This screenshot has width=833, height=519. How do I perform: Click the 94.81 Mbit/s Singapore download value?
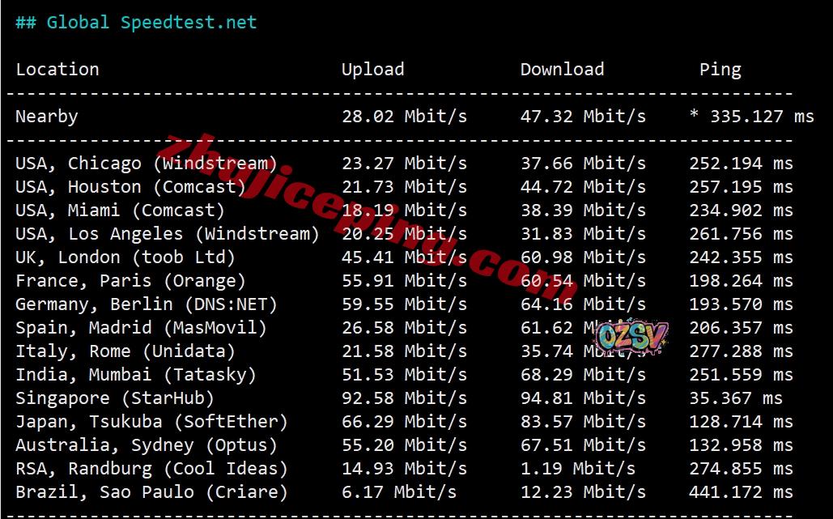[x=584, y=398]
